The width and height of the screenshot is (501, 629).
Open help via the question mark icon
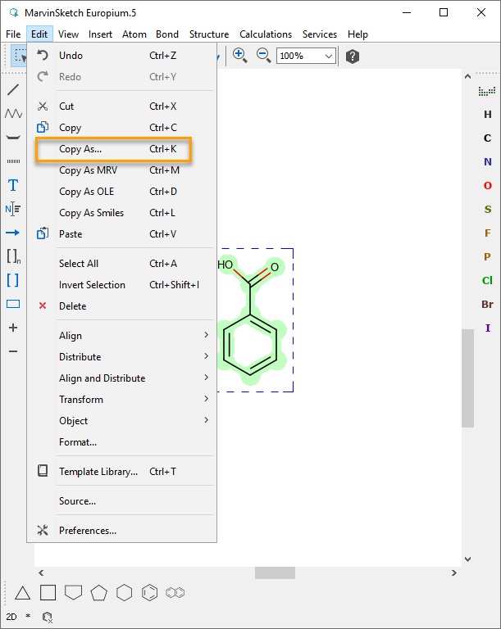tap(353, 57)
